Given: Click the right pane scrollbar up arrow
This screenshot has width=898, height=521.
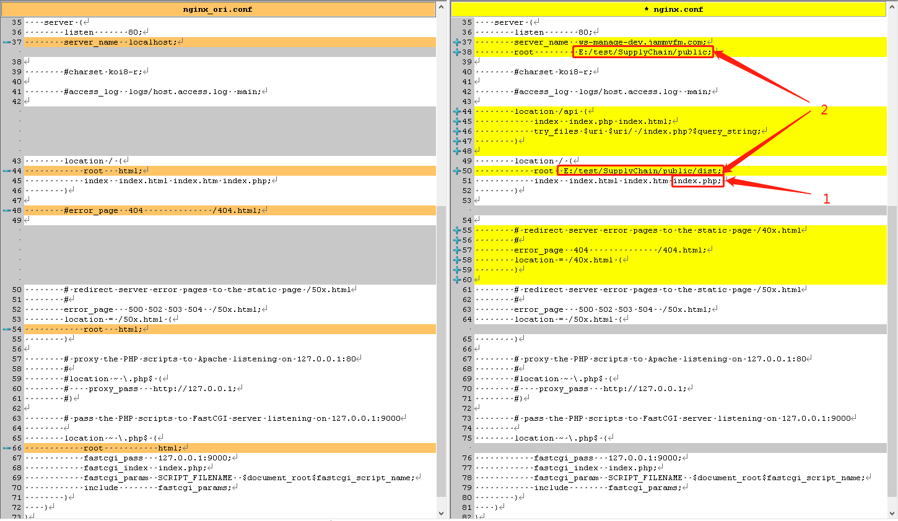Looking at the screenshot, I should 892,7.
